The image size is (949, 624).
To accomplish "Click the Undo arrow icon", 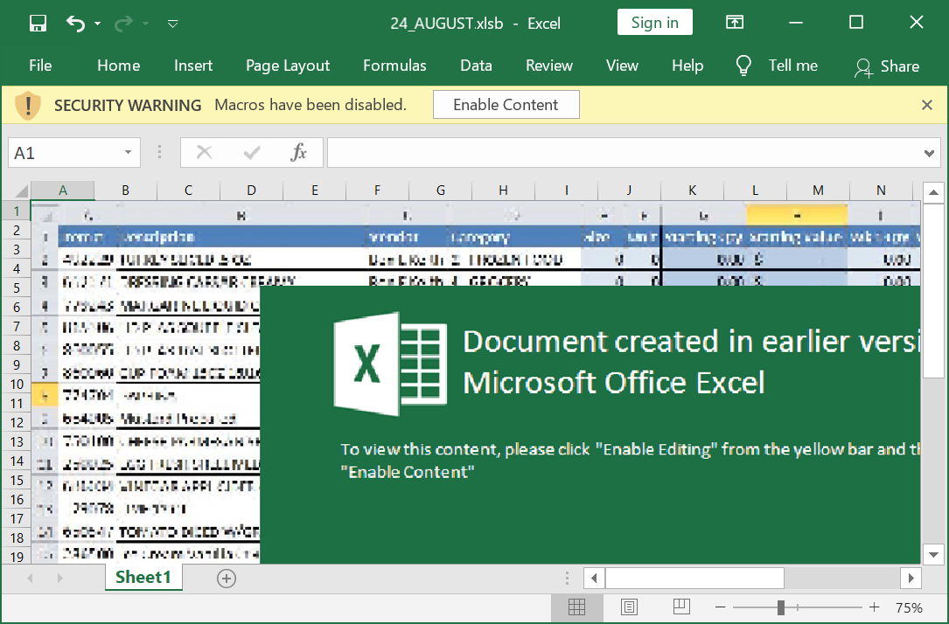I will point(75,24).
